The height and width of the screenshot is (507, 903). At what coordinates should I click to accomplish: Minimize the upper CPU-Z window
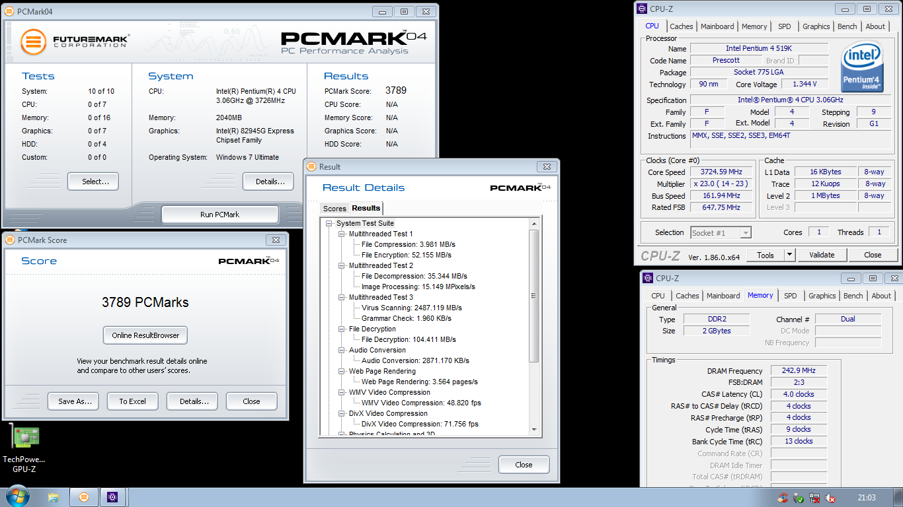tap(844, 9)
